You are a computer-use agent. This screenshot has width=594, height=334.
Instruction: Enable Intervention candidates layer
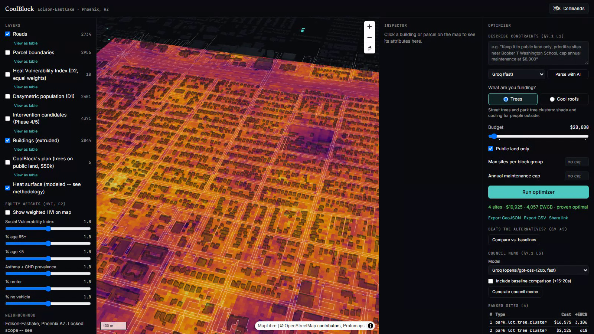point(7,118)
